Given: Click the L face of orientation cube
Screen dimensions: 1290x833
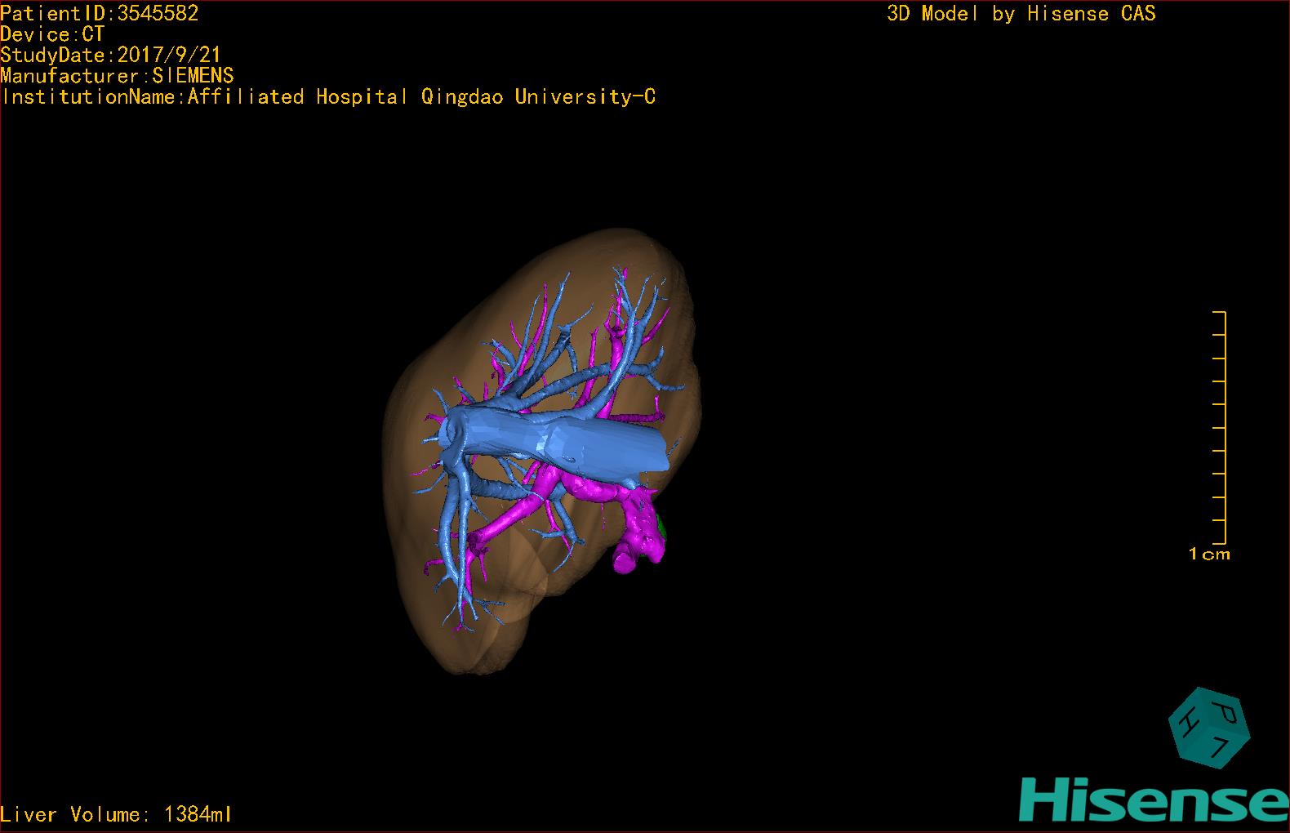Looking at the screenshot, I should pos(1222,746).
